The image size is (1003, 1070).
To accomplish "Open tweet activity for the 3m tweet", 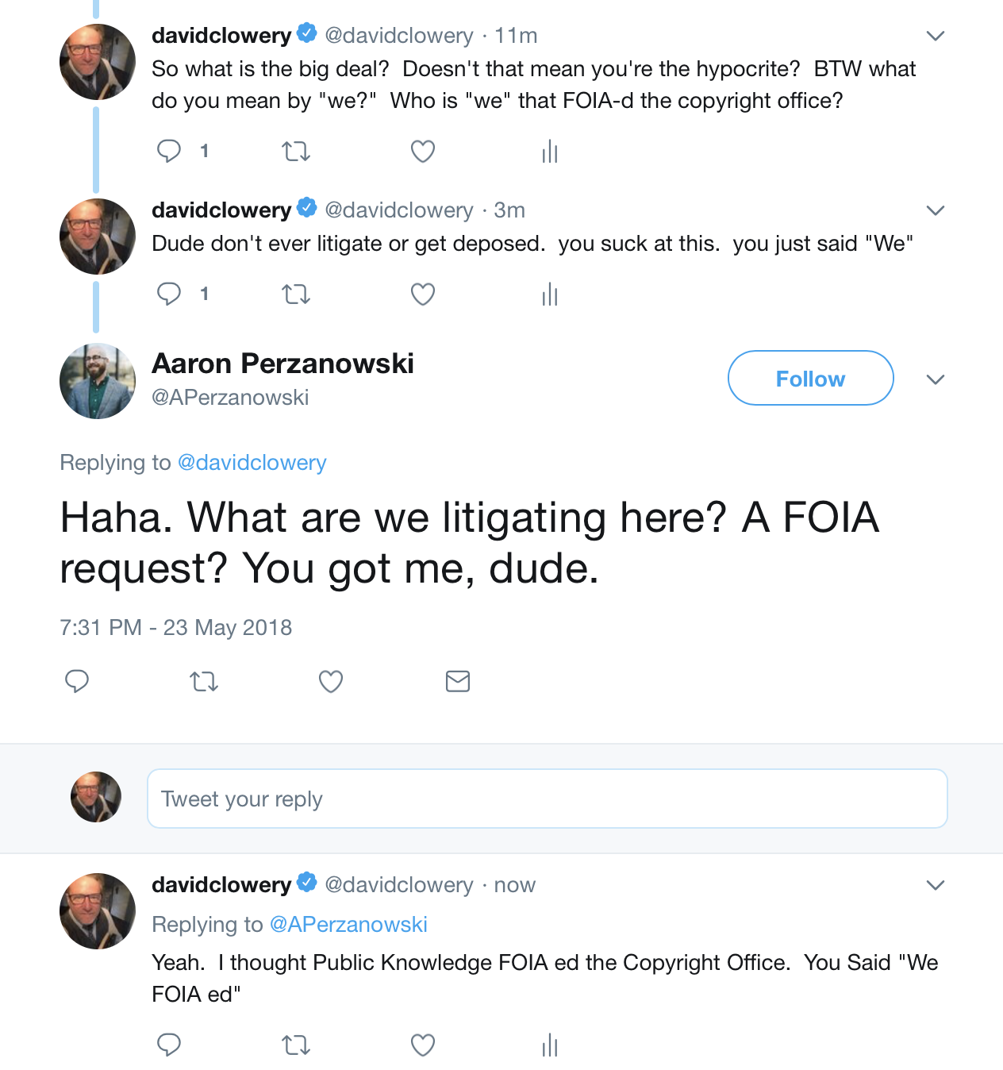I will click(x=550, y=294).
